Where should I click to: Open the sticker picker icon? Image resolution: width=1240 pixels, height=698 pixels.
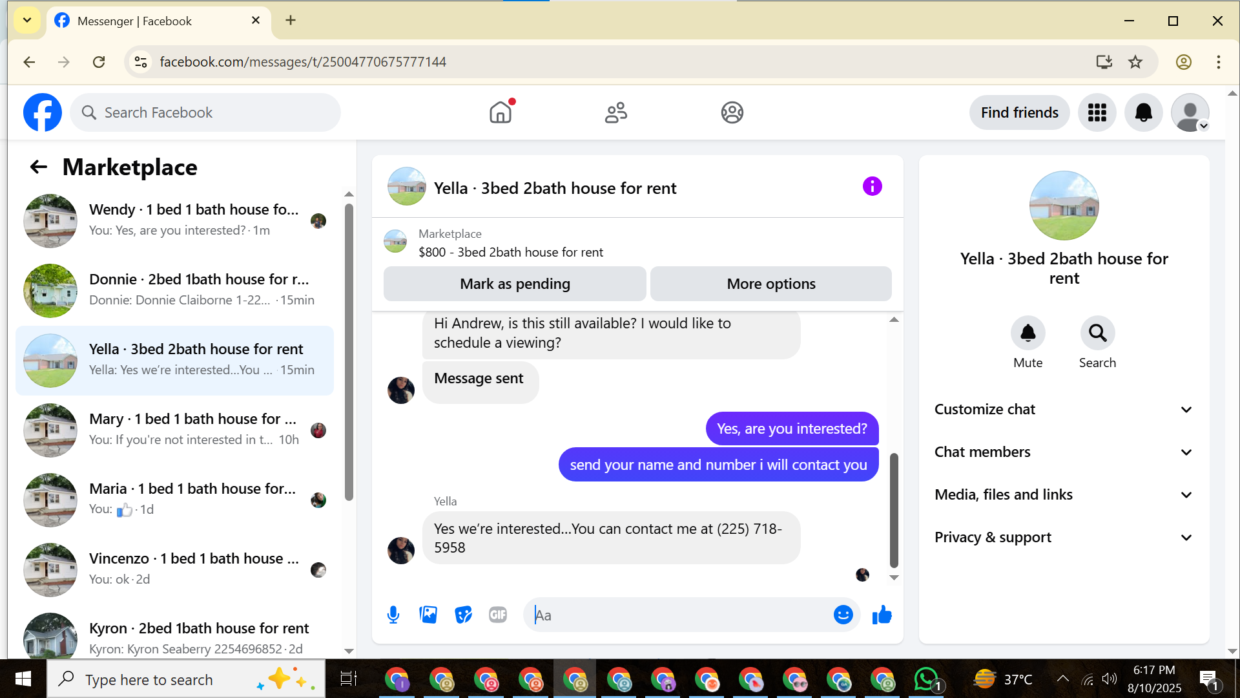463,615
